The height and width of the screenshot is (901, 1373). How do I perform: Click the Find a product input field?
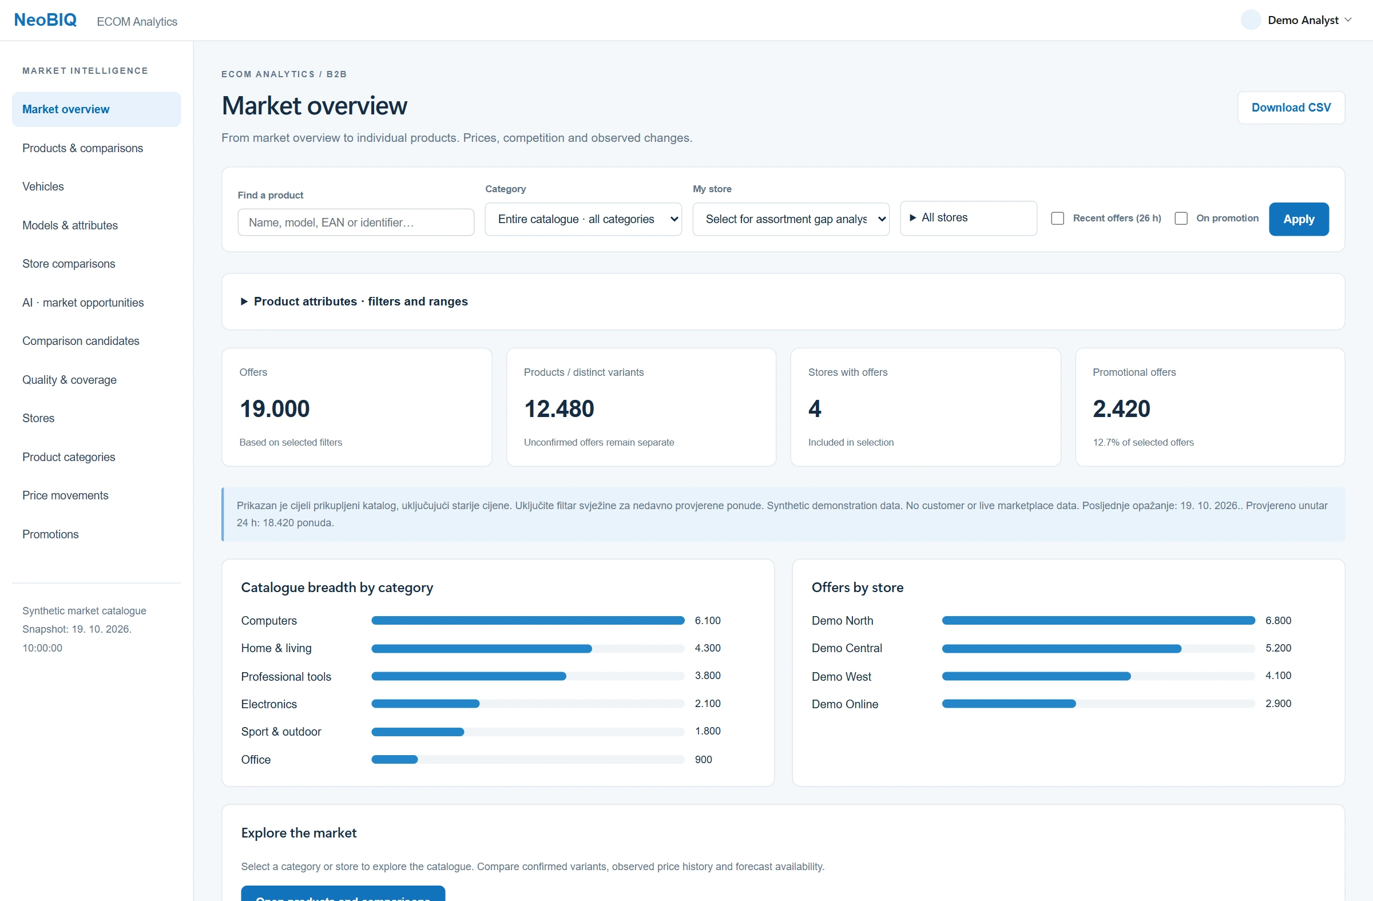pos(356,222)
